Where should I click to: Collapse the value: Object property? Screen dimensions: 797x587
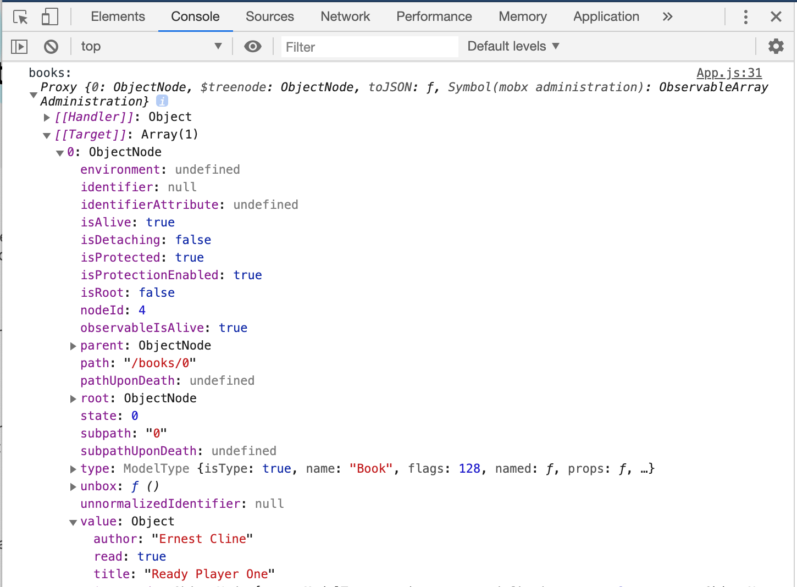[73, 522]
